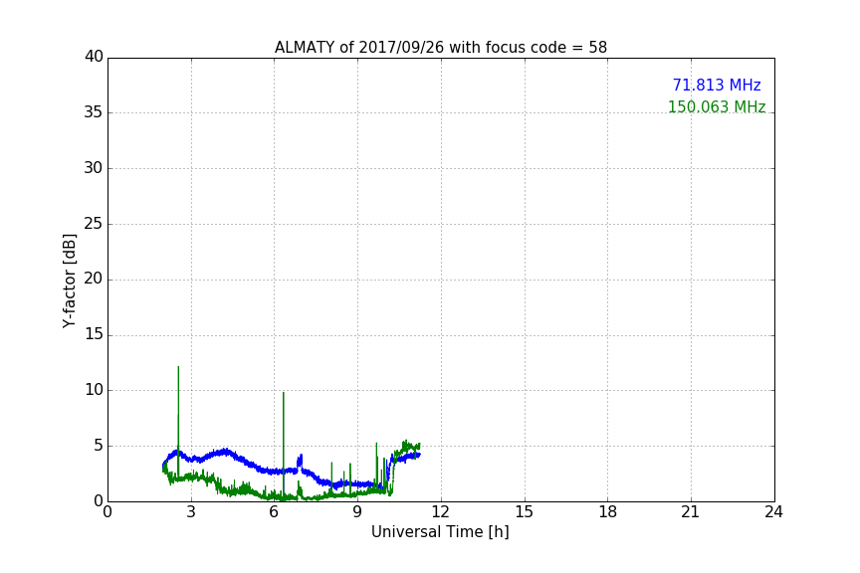The width and height of the screenshot is (860, 573).
Task: Click x-axis tick label '12'
Action: 441,512
